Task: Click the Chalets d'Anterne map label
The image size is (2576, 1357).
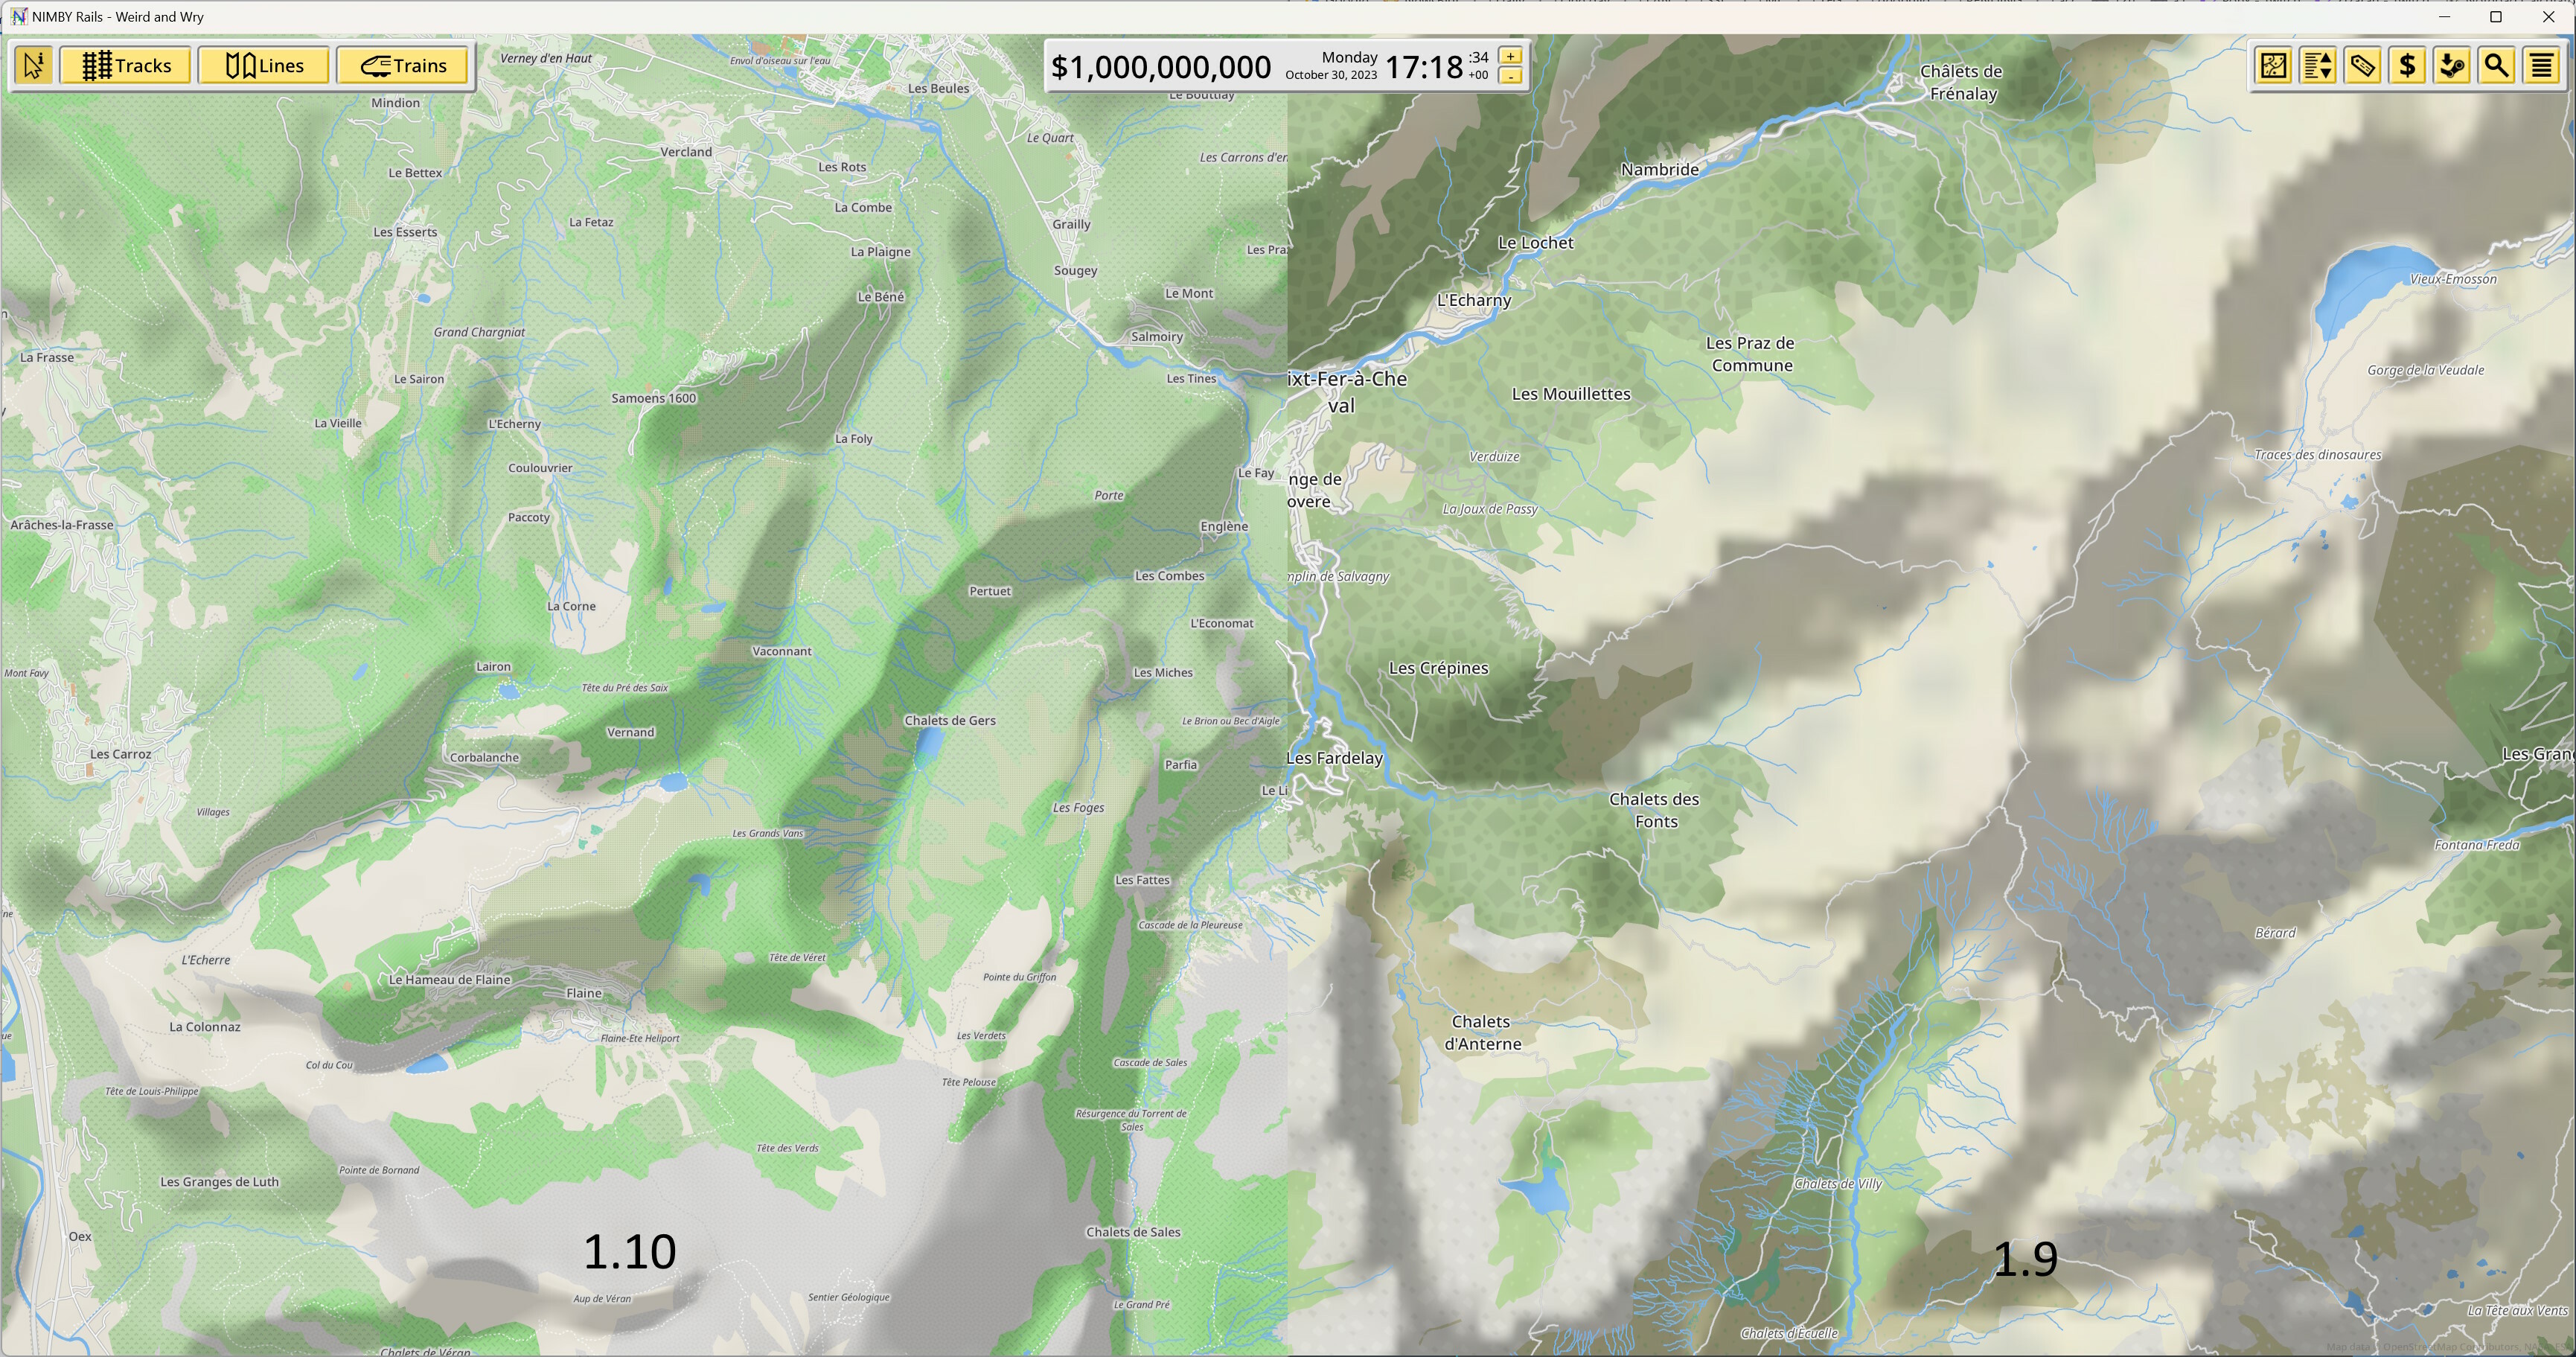Action: click(1482, 1032)
